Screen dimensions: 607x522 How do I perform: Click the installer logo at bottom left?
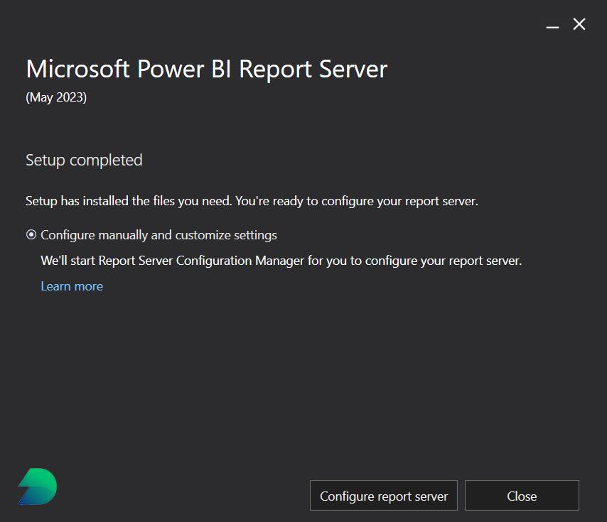click(x=36, y=486)
